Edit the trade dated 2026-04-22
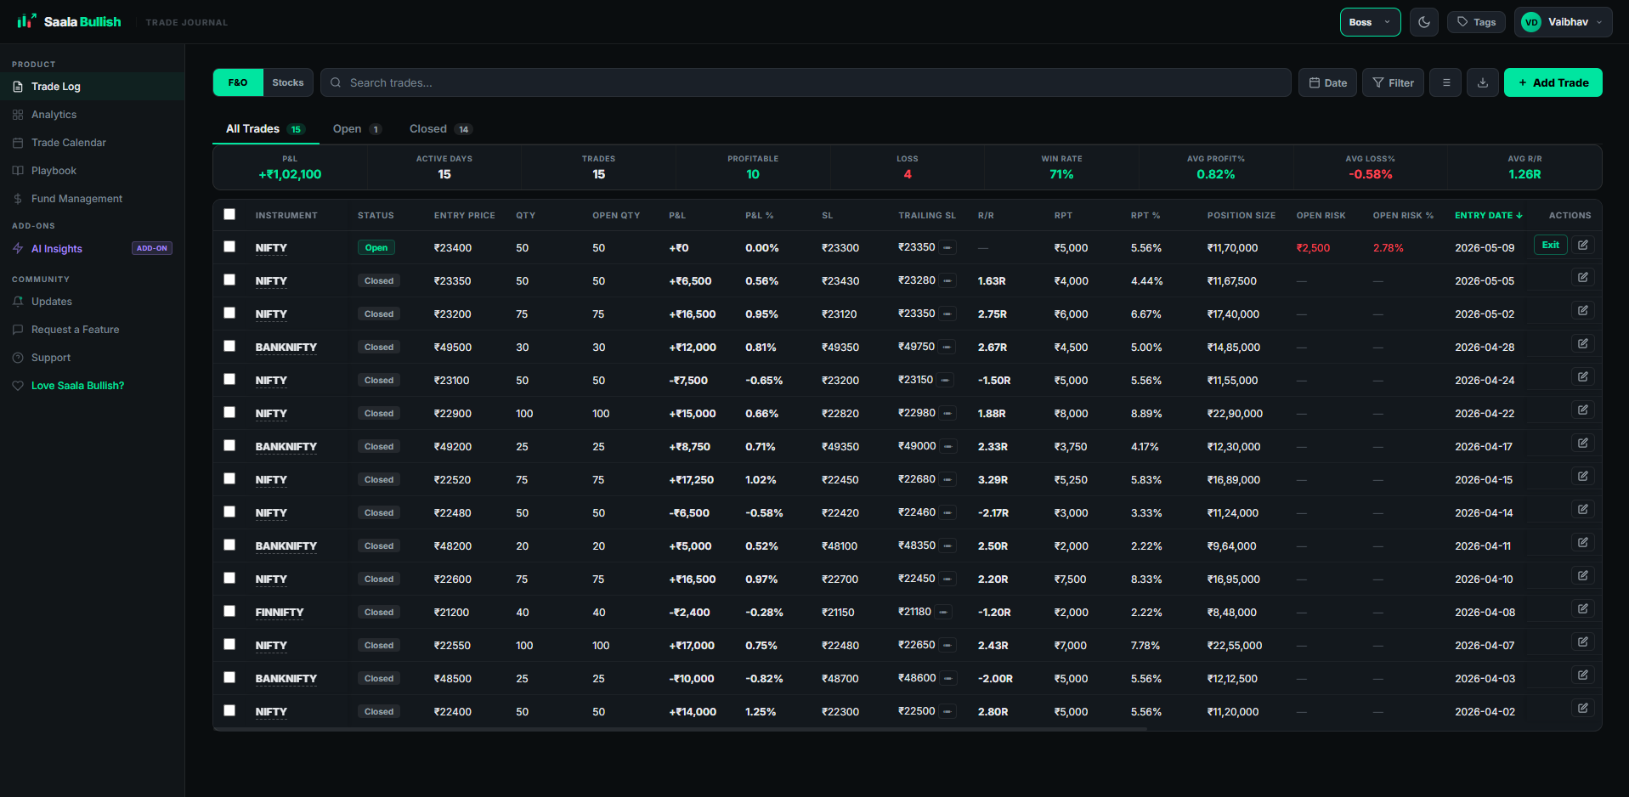 (x=1583, y=410)
